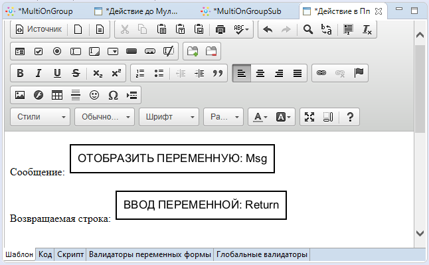Toggle Strikethrough formatting

(76, 73)
